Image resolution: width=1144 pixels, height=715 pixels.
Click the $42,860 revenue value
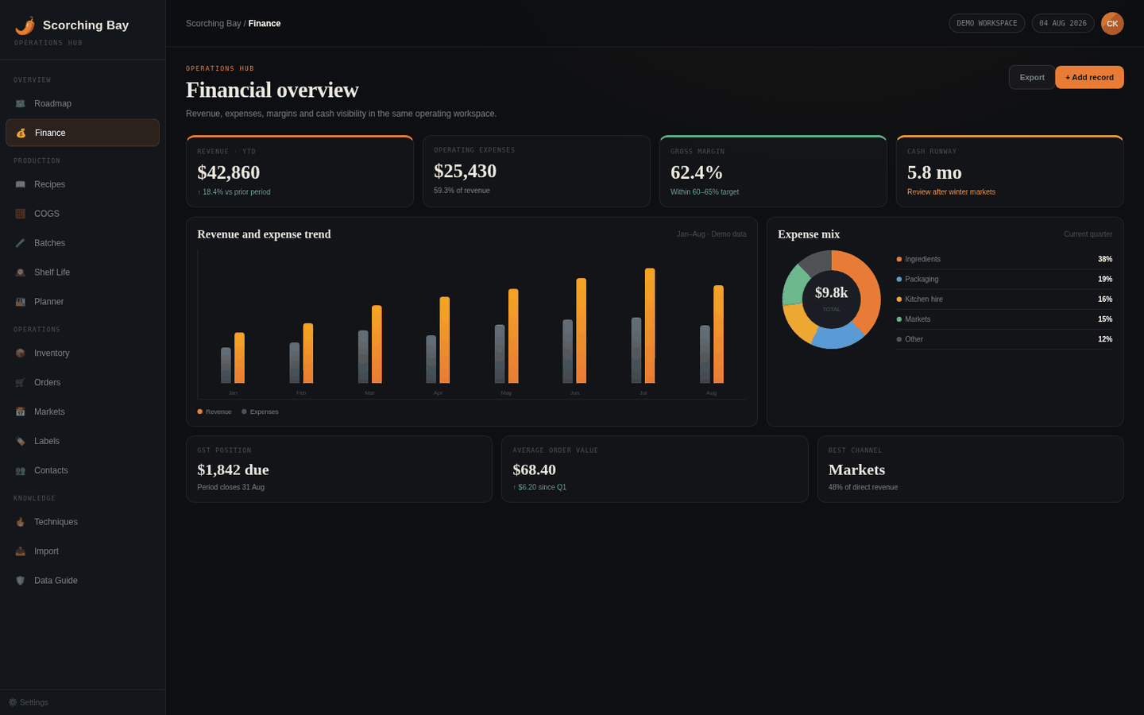click(x=229, y=172)
